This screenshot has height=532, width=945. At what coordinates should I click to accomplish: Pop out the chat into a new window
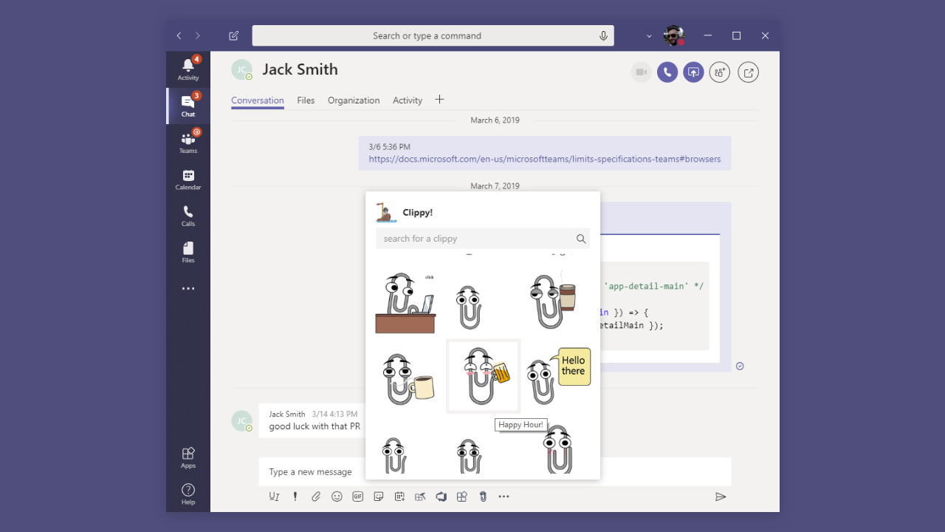click(x=749, y=72)
